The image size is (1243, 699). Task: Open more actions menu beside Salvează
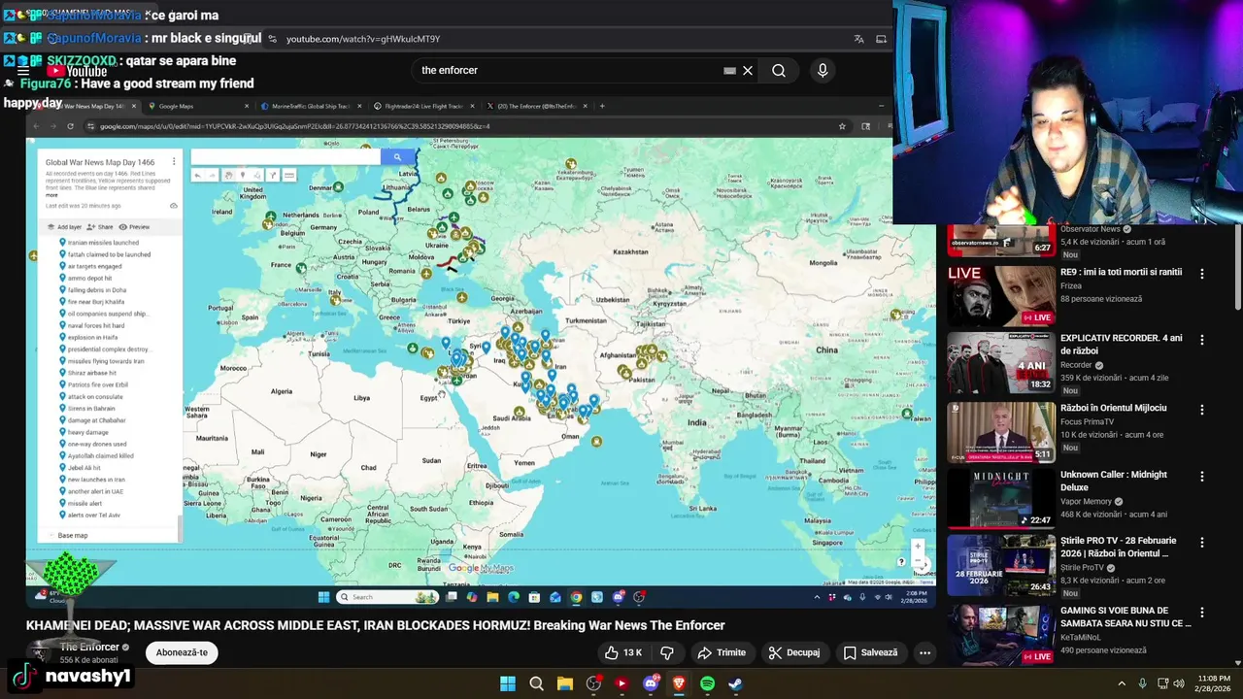point(924,653)
